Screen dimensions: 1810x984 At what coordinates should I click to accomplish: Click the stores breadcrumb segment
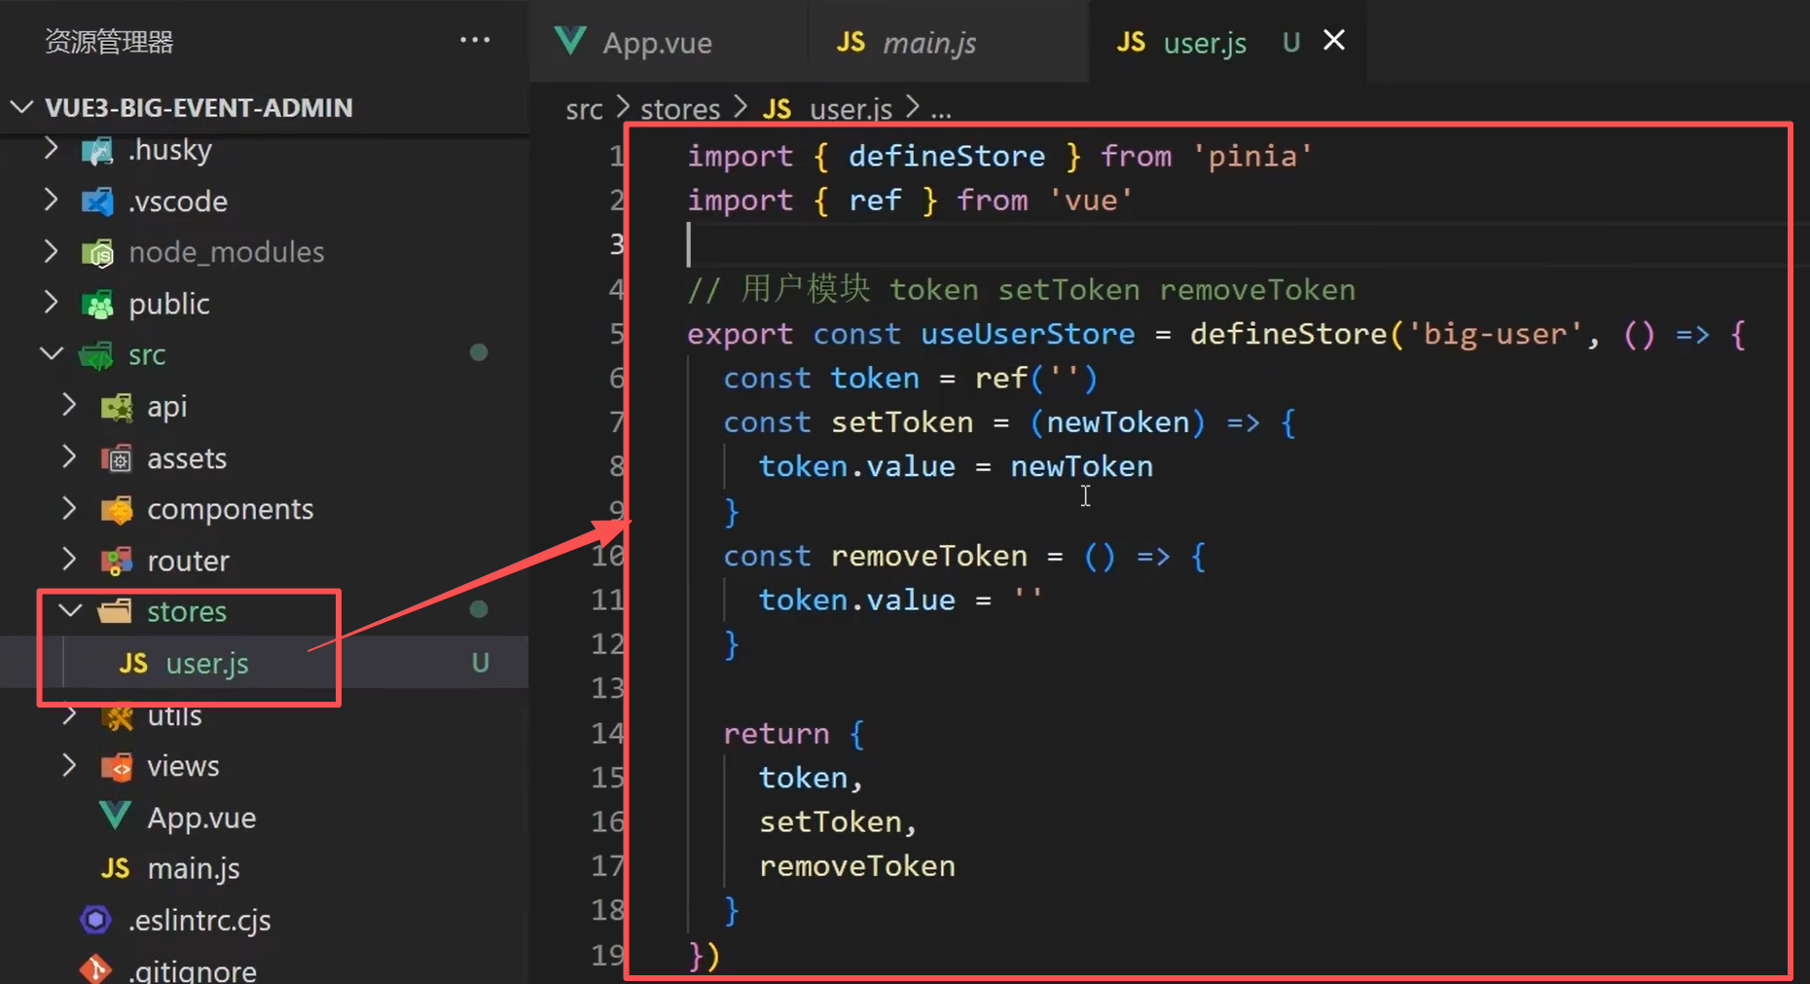coord(680,109)
